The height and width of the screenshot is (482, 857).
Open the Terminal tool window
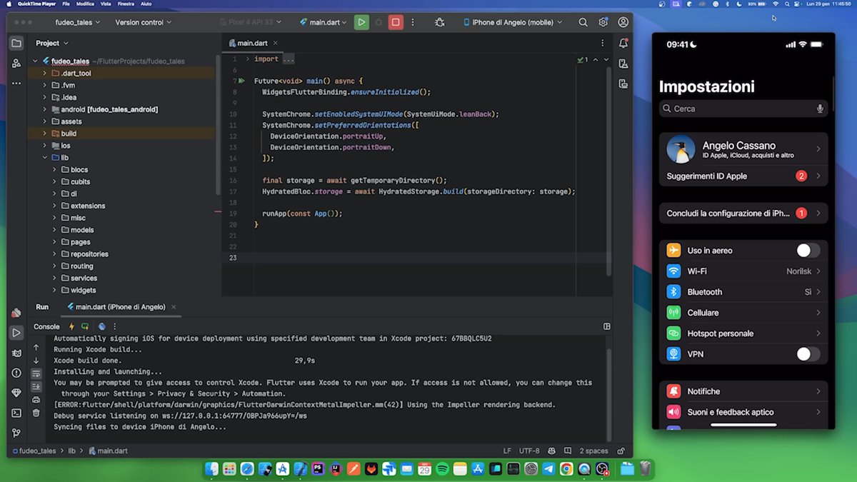click(x=16, y=413)
